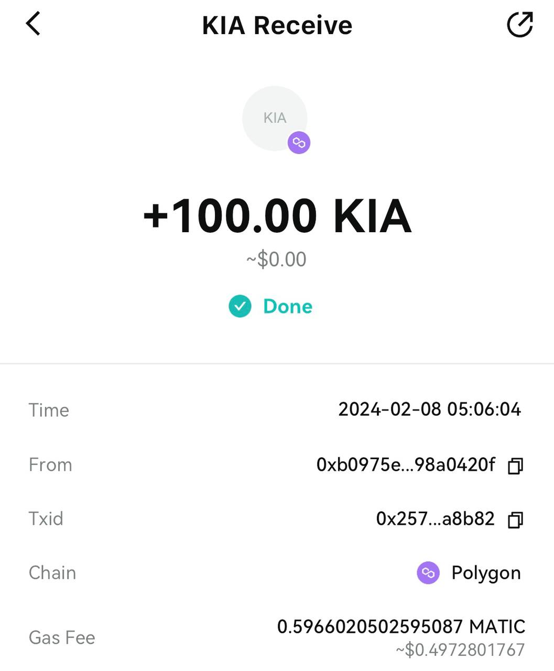The height and width of the screenshot is (671, 554).
Task: Tap the Gas Fee label
Action: (62, 637)
